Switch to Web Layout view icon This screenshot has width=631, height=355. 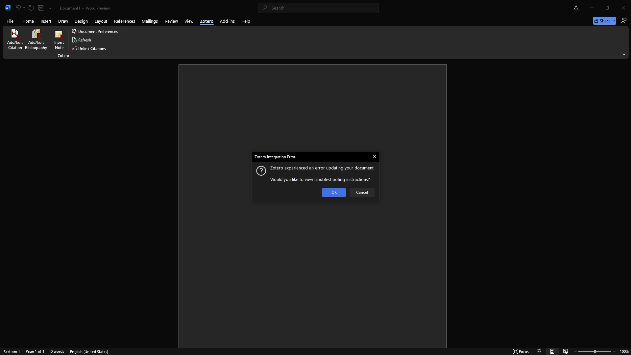pyautogui.click(x=565, y=351)
